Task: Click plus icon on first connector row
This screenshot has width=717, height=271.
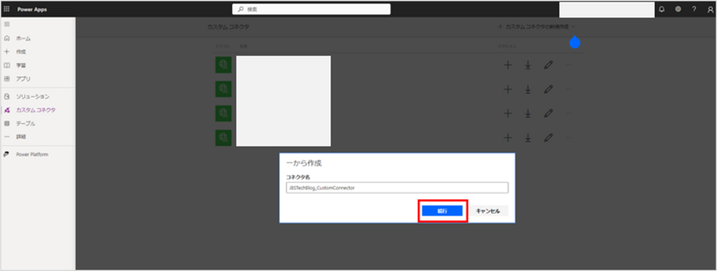Action: click(508, 65)
